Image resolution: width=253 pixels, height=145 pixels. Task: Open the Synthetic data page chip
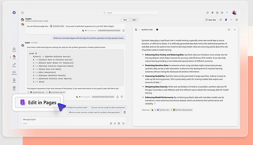coord(57,26)
